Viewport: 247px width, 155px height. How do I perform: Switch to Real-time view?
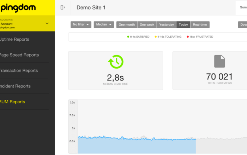[x=200, y=25]
